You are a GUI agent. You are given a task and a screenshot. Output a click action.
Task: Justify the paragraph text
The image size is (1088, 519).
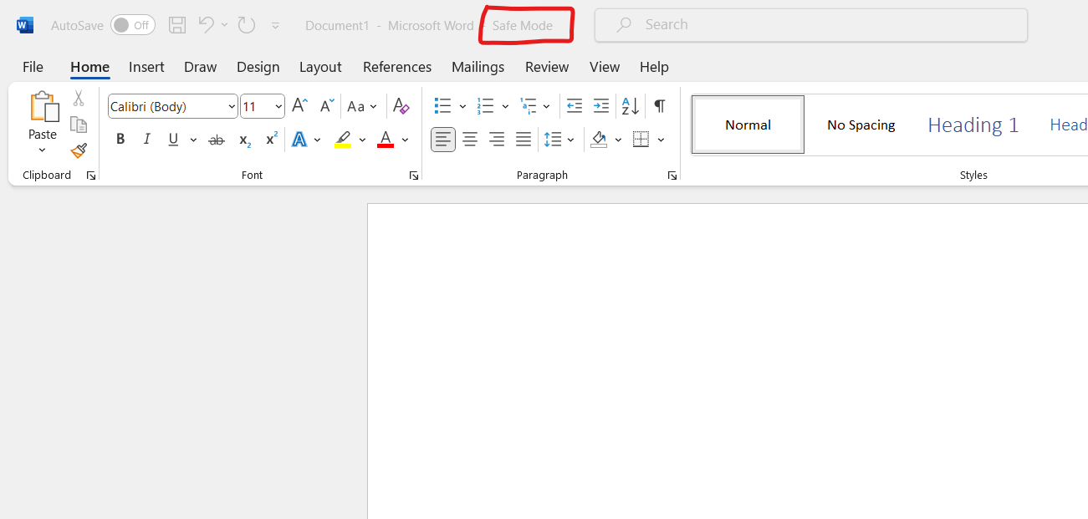point(524,140)
